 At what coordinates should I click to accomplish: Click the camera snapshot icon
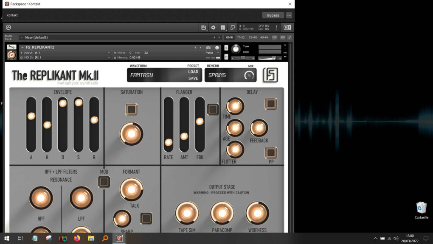click(x=208, y=47)
